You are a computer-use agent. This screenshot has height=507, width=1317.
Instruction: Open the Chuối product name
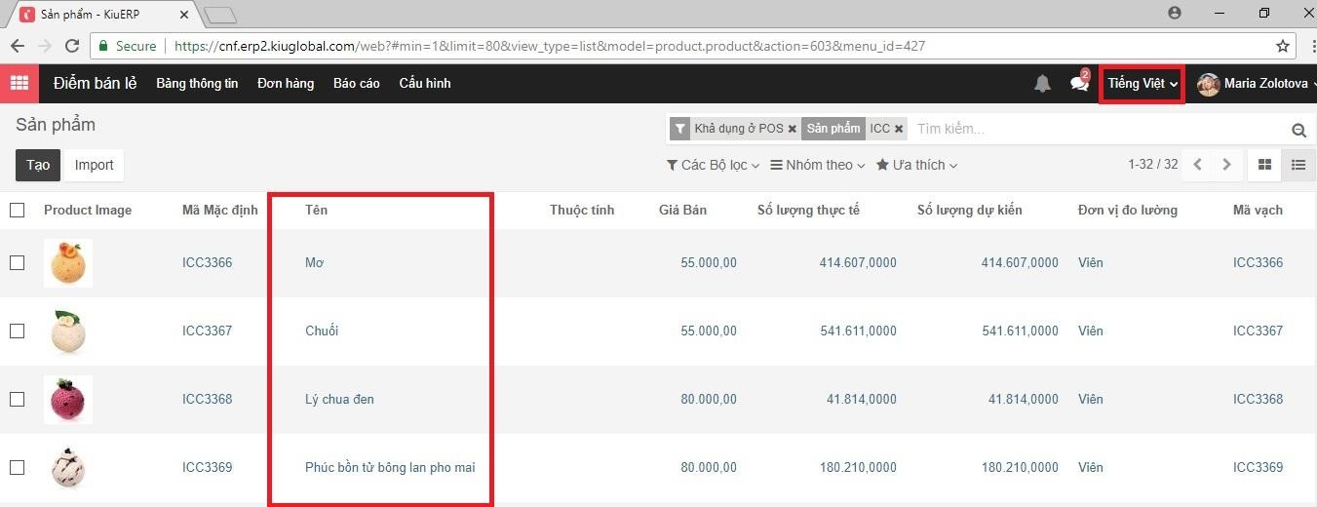pyautogui.click(x=322, y=331)
